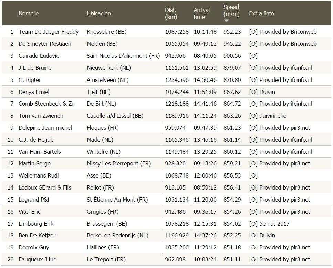Open J L de Bruine result
333x268 pixels.
[35, 68]
